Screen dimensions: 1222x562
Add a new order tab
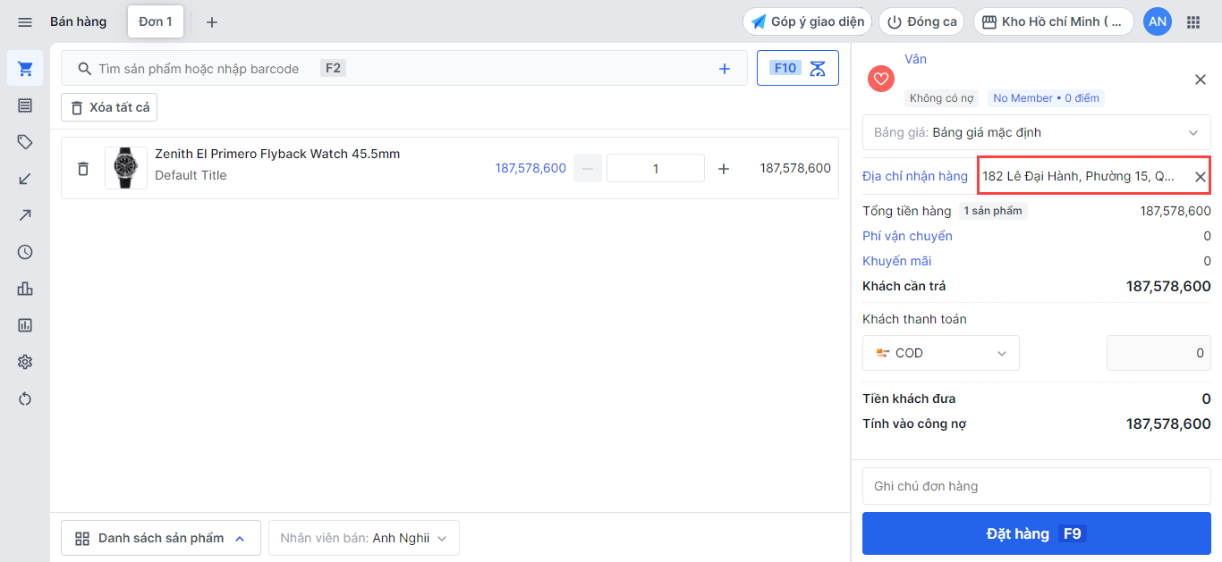tap(212, 22)
